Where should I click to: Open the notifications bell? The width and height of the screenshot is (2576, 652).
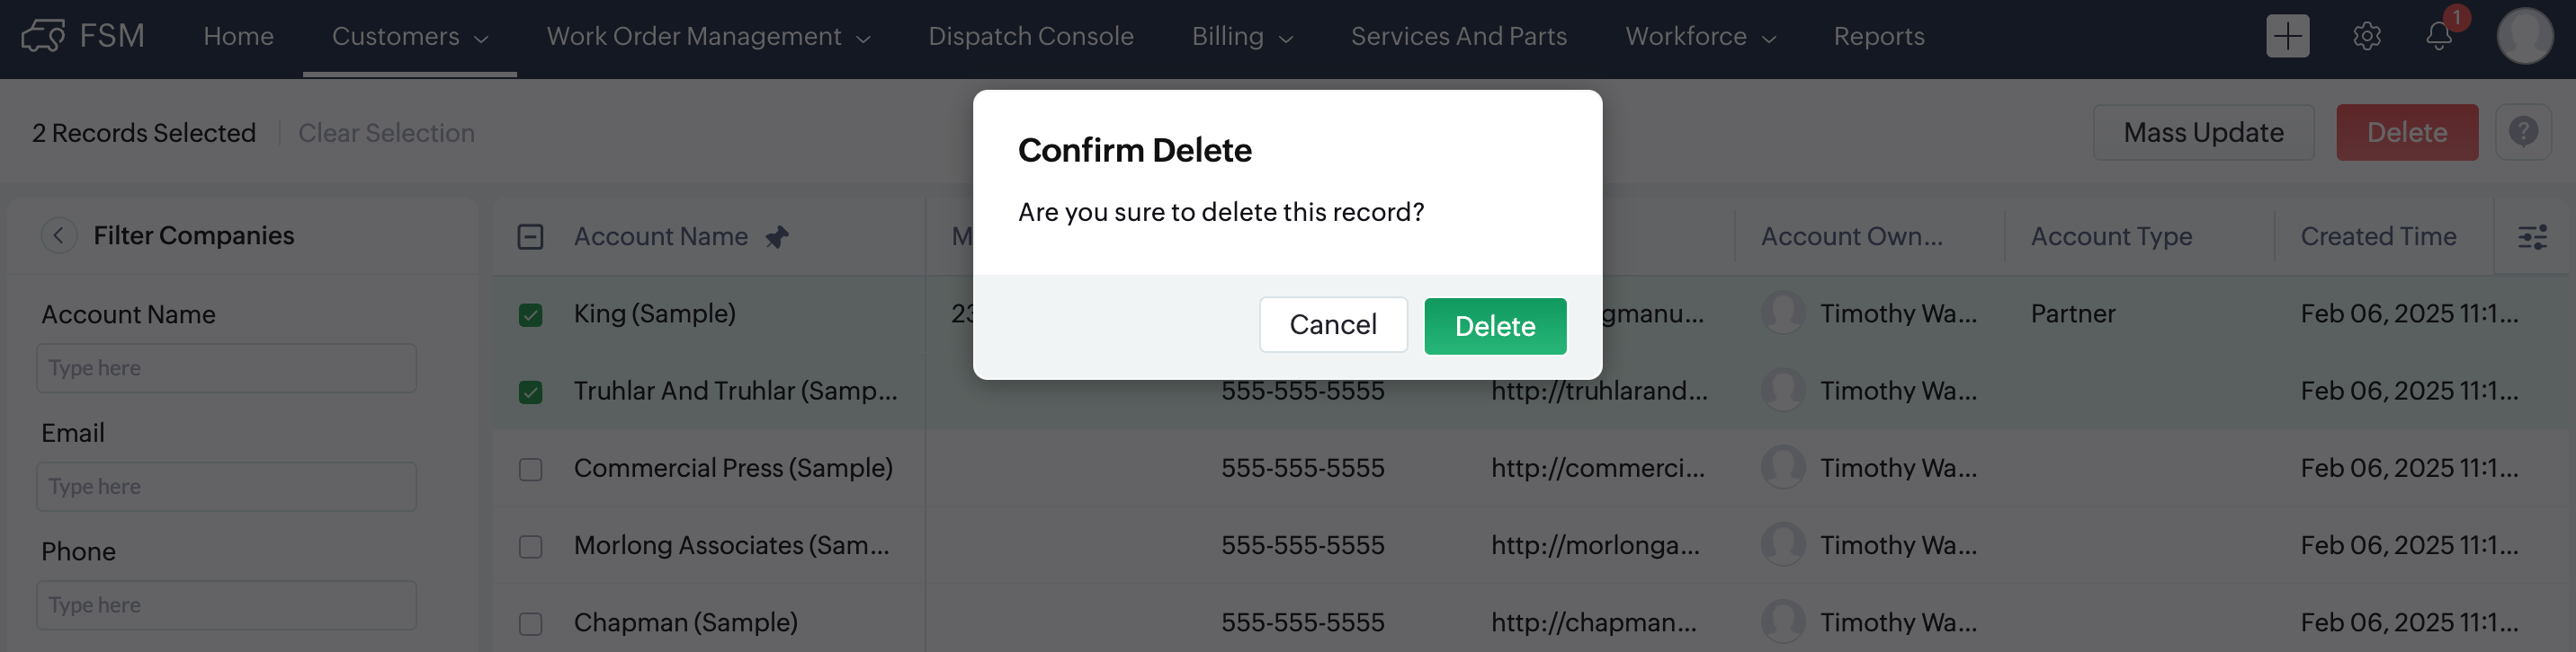pyautogui.click(x=2439, y=36)
